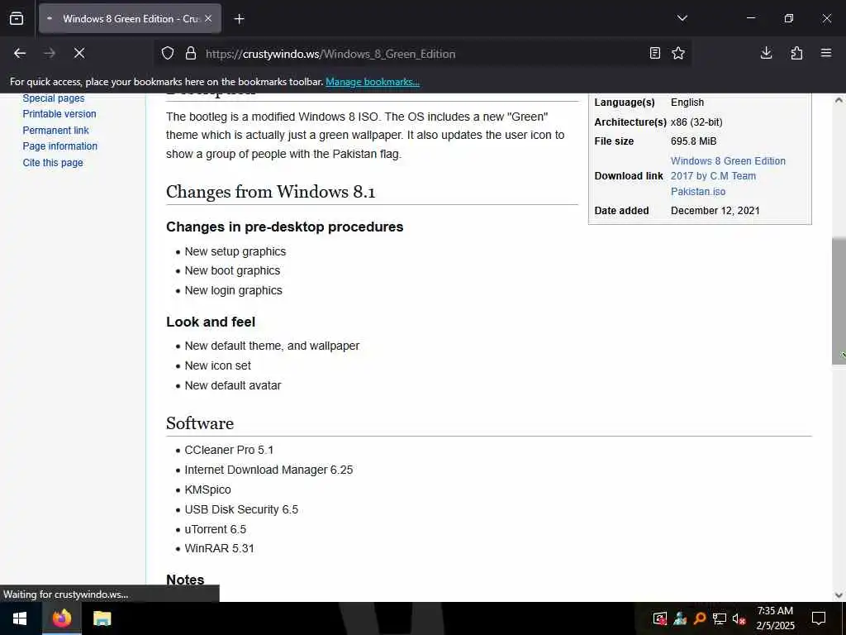846x635 pixels.
Task: Click the forward navigation arrow
Action: coord(50,53)
